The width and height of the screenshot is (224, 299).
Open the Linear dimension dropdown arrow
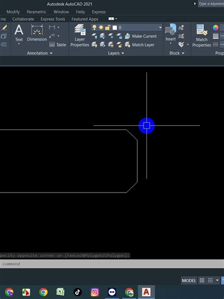pos(58,28)
